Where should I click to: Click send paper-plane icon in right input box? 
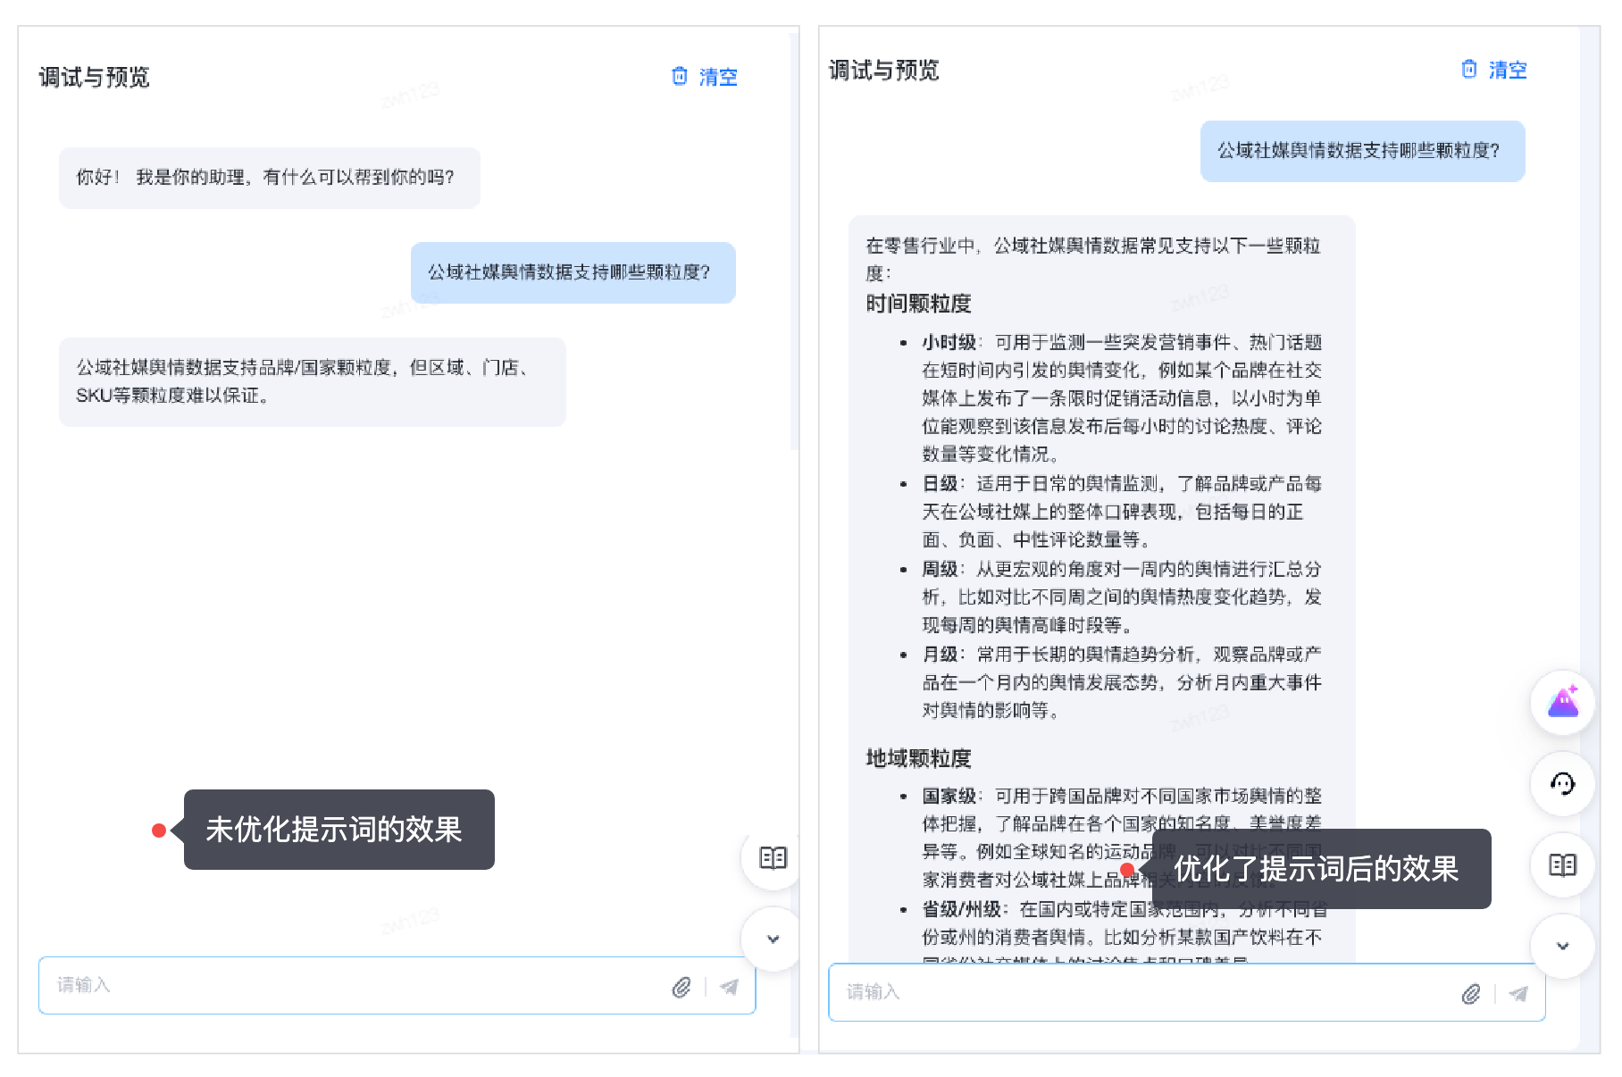[1518, 993]
